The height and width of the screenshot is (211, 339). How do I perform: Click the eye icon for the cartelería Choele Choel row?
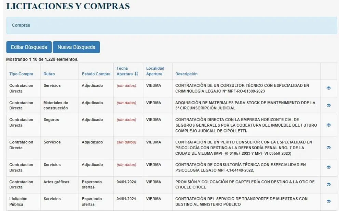[328, 184]
